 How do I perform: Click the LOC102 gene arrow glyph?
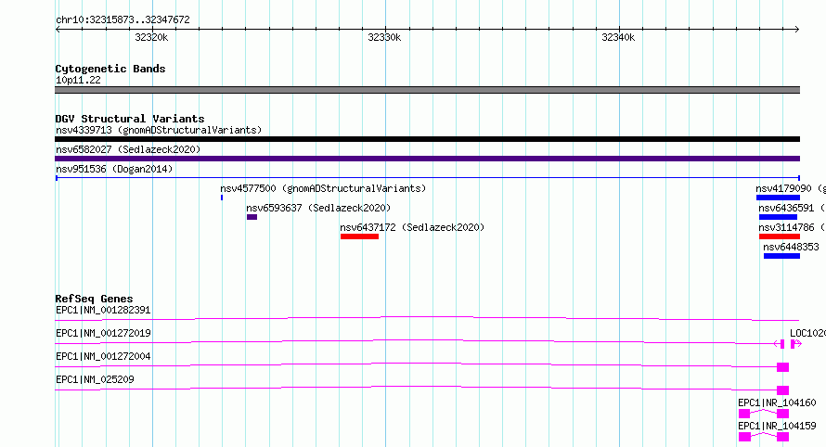[796, 344]
